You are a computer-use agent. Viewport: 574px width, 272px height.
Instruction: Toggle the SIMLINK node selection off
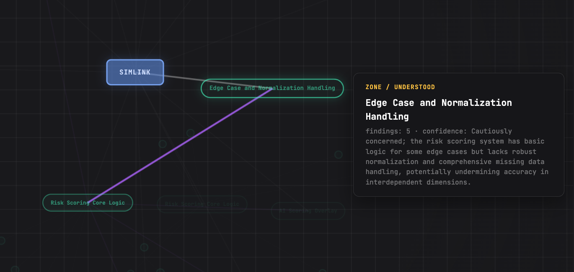pos(135,72)
